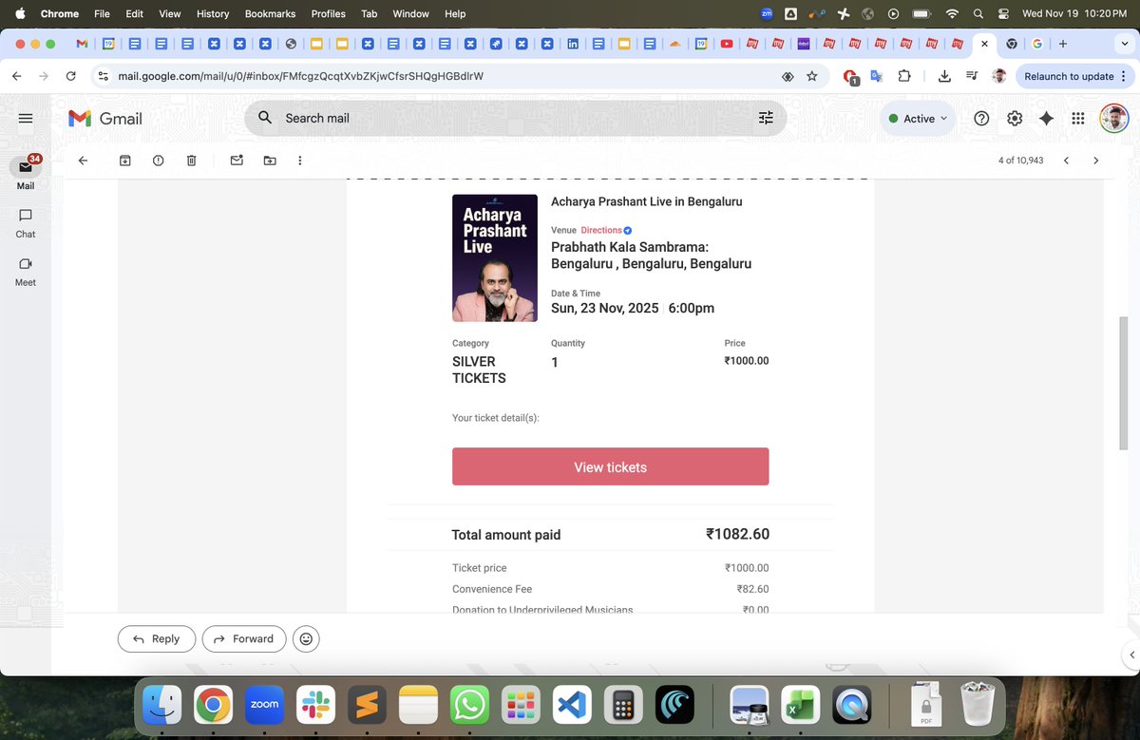
Task: Open Sublime Text from the Dock
Action: 367,706
